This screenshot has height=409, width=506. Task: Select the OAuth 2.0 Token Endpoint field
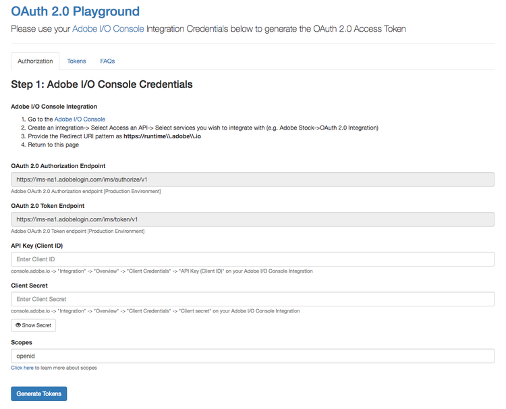coord(253,219)
